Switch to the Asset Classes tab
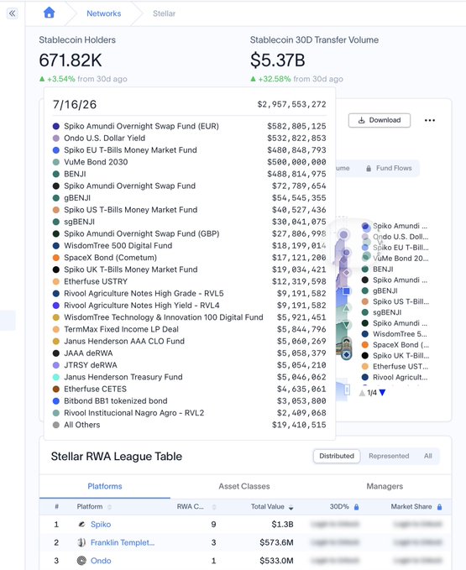Viewport: 466px width, 570px height. 244,486
